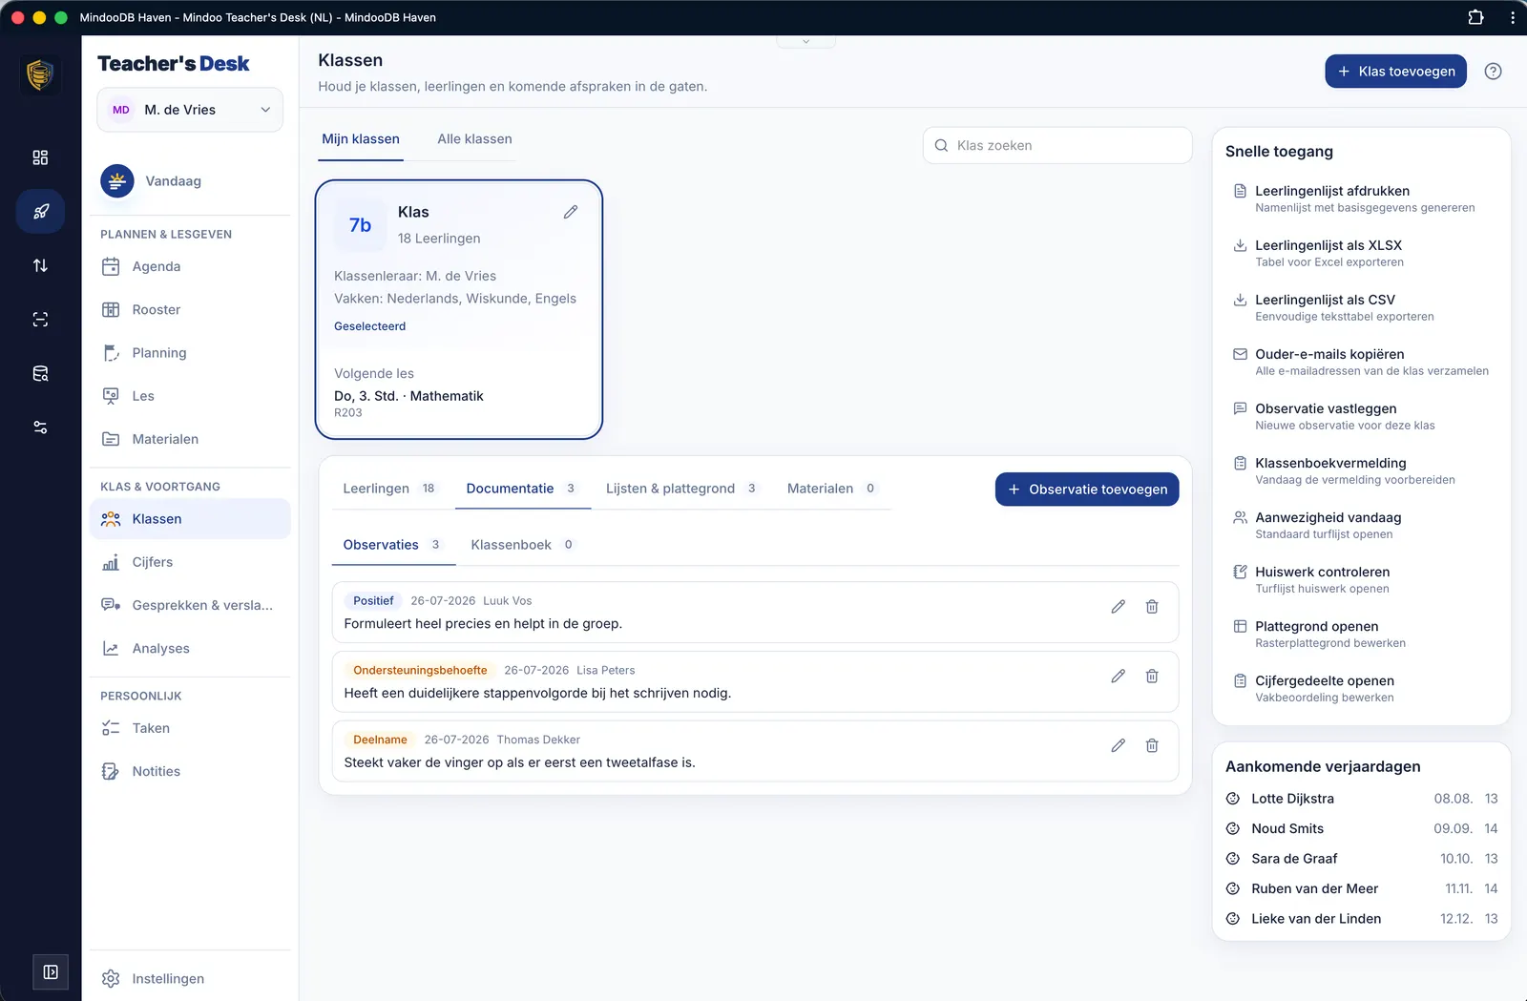The height and width of the screenshot is (1001, 1527).
Task: Click the rocket icon in left rail
Action: 40,211
